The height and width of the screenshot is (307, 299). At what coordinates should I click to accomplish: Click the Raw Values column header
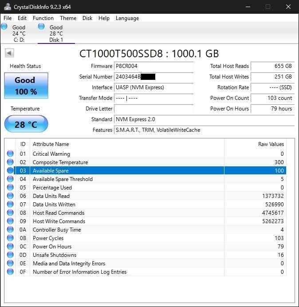(x=256, y=144)
